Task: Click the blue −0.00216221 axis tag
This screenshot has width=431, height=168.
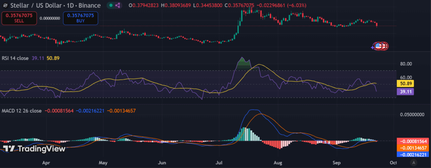Action: pyautogui.click(x=413, y=155)
